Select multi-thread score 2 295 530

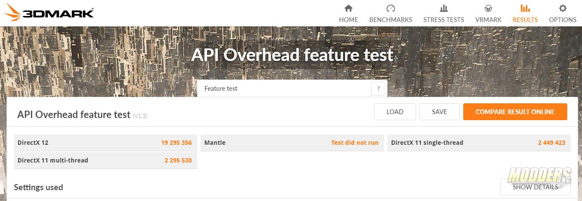(x=178, y=160)
